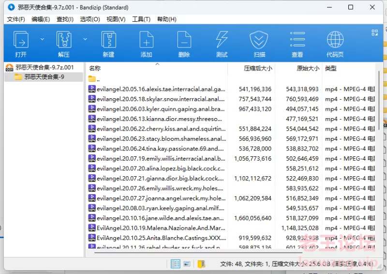Select file kyler.quinn.gaping row
This screenshot has width=387, height=274.
pos(231,109)
